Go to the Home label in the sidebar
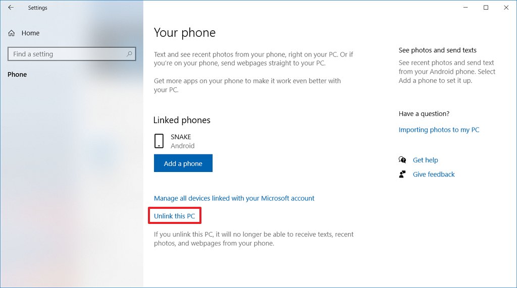This screenshot has width=517, height=288. pos(30,33)
